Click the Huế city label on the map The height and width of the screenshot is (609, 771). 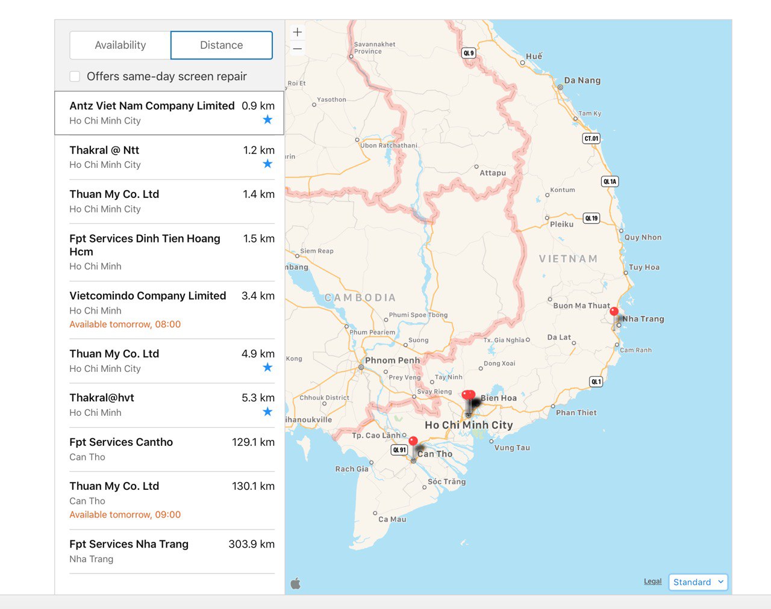click(534, 56)
